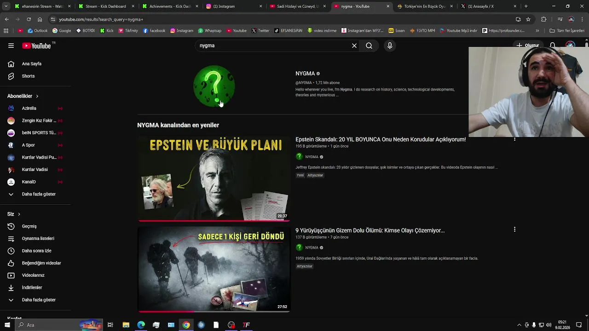The width and height of the screenshot is (589, 331).
Task: Switch to Sadi Hüdayi ve Cüneyd tab
Action: click(x=297, y=6)
